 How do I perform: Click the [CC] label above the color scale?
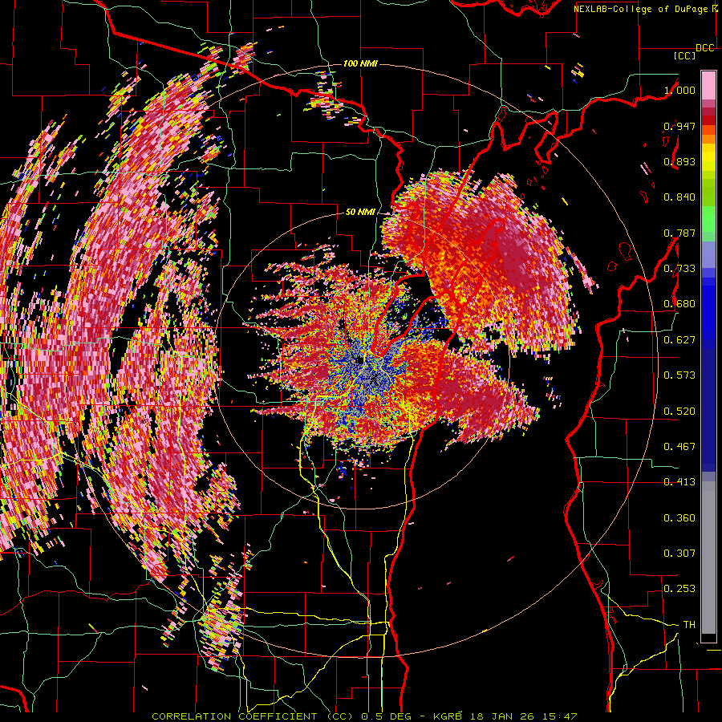684,55
